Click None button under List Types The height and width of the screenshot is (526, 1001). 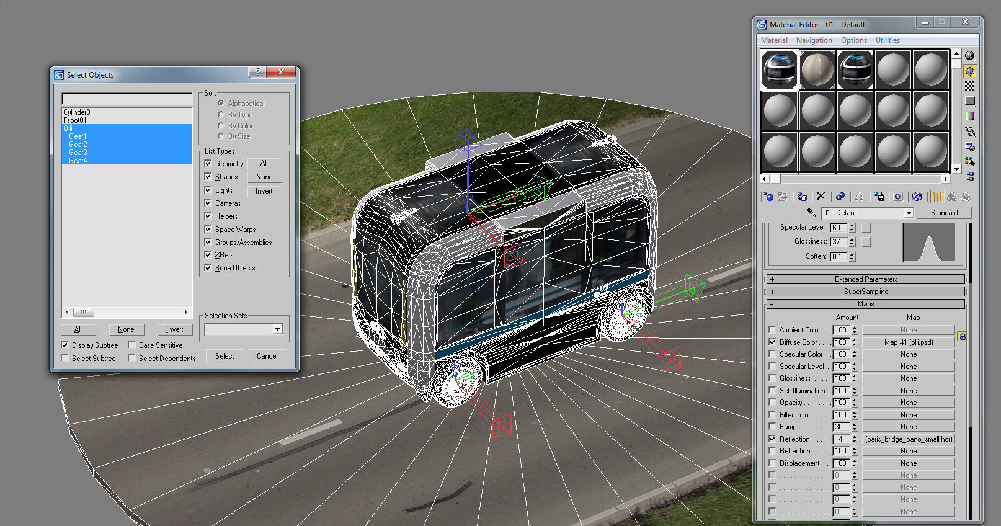pyautogui.click(x=264, y=177)
